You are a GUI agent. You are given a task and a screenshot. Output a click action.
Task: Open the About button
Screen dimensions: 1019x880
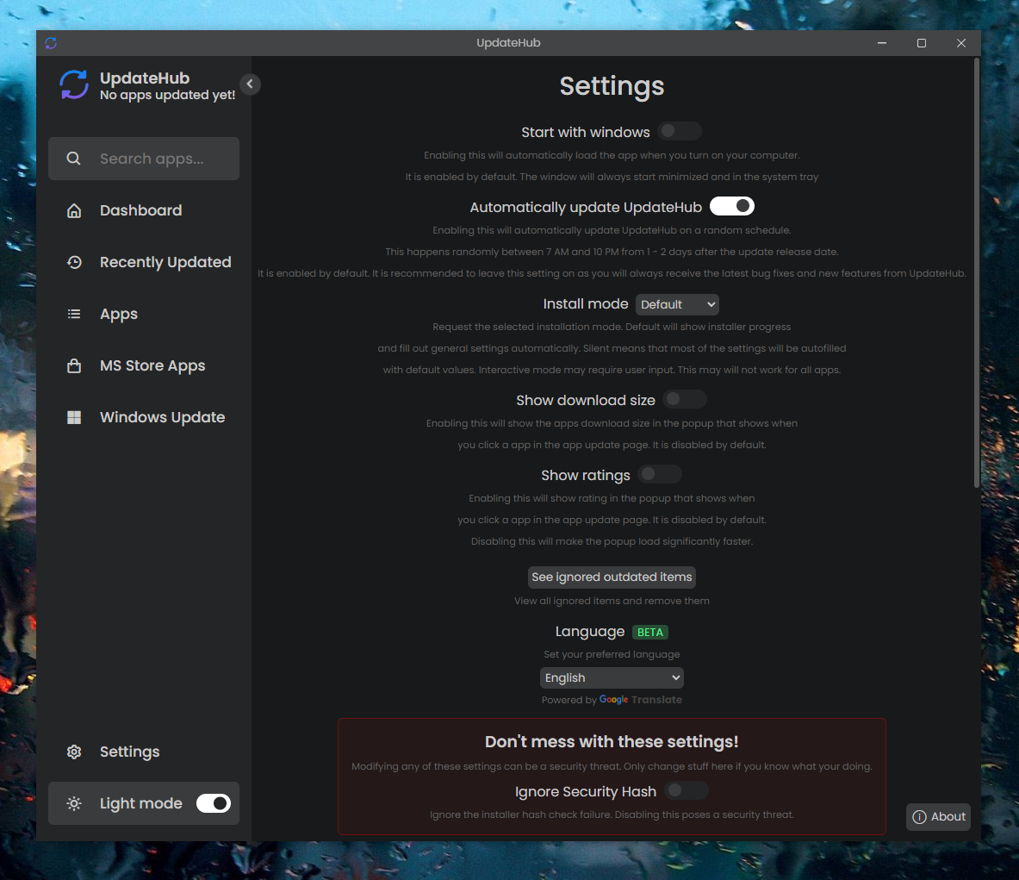(938, 817)
